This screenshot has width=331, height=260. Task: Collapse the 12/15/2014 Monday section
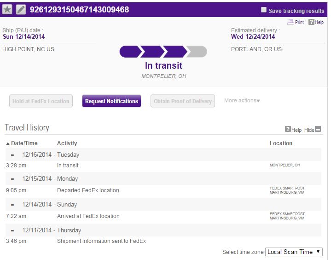[13, 179]
